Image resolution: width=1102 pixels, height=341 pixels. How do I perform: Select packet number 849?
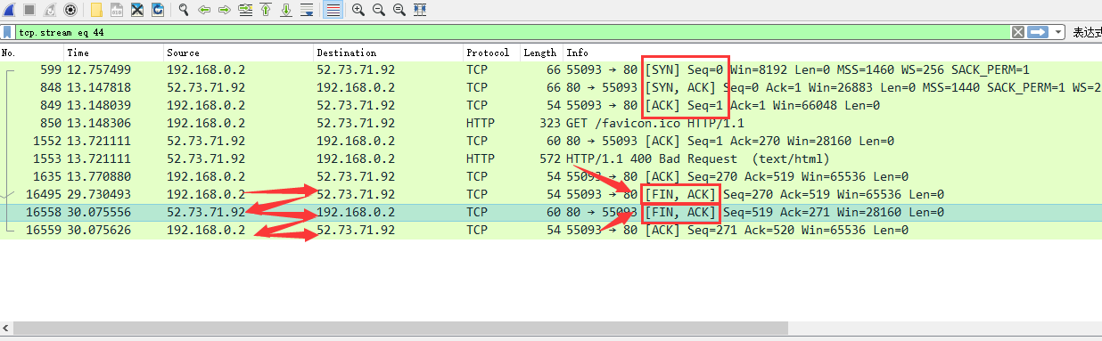[x=551, y=104]
